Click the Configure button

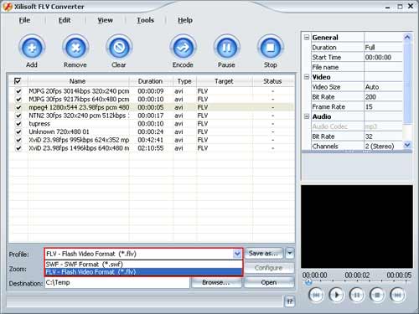[269, 268]
